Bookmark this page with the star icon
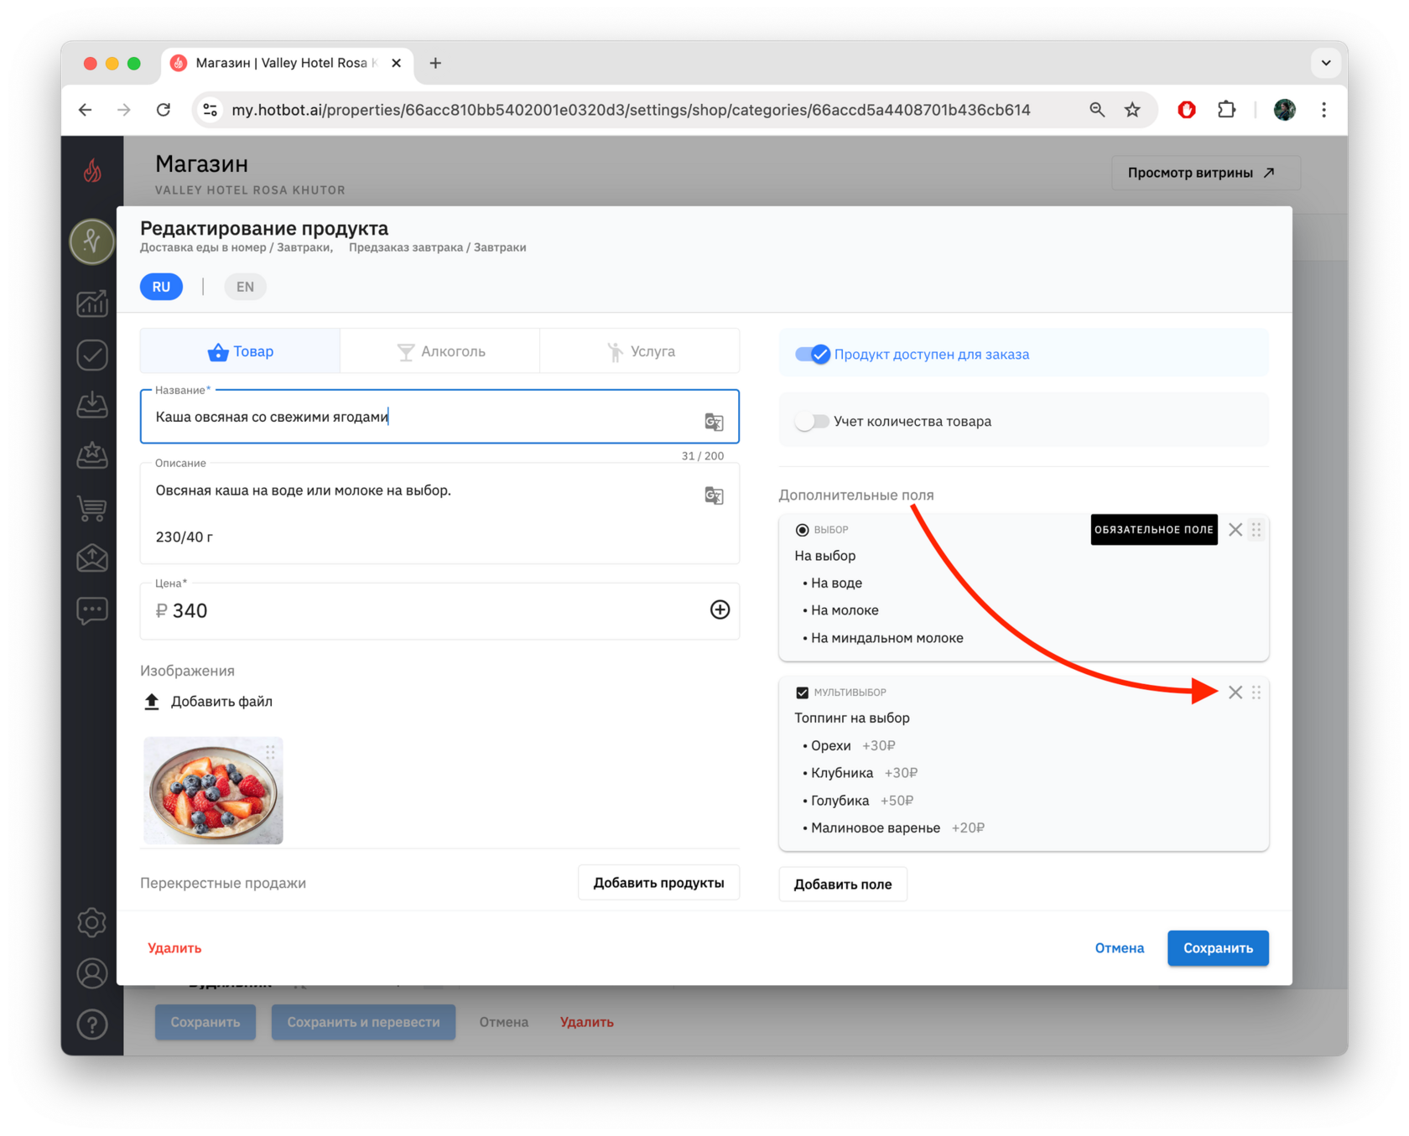The height and width of the screenshot is (1136, 1409). pos(1133,110)
